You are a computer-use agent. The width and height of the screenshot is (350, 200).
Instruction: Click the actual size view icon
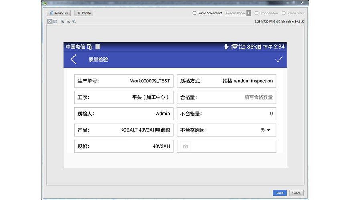pyautogui.click(x=55, y=22)
